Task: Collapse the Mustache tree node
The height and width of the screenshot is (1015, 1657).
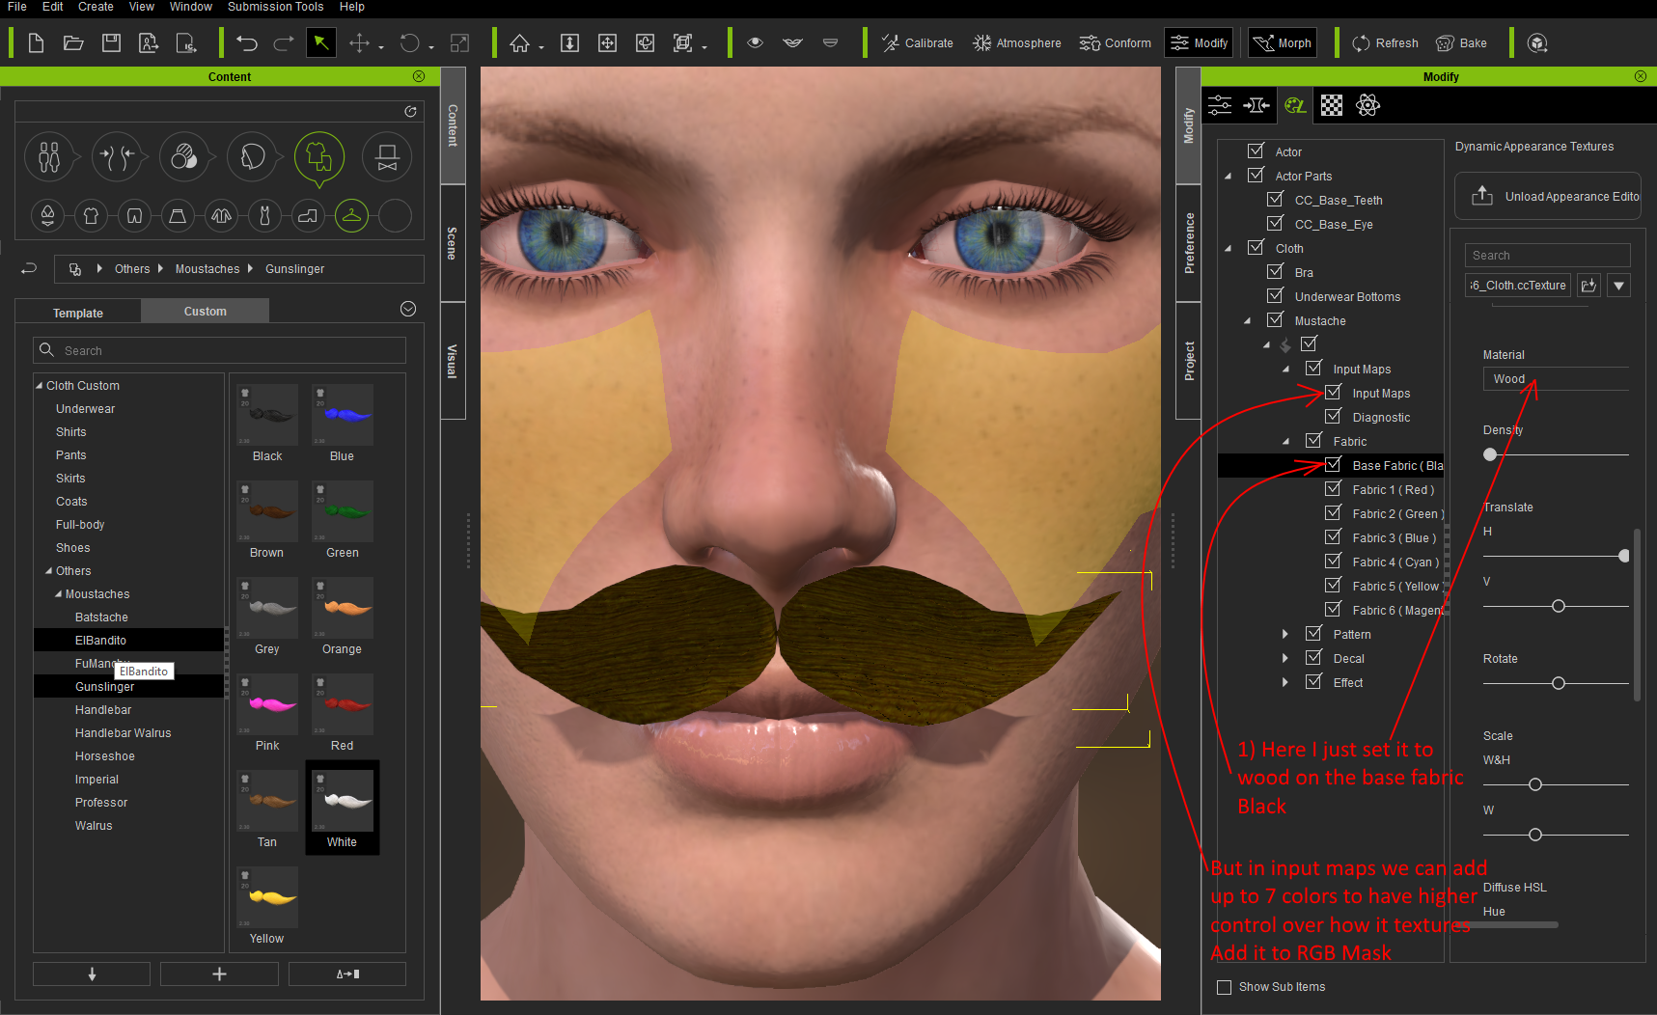Action: [1248, 320]
